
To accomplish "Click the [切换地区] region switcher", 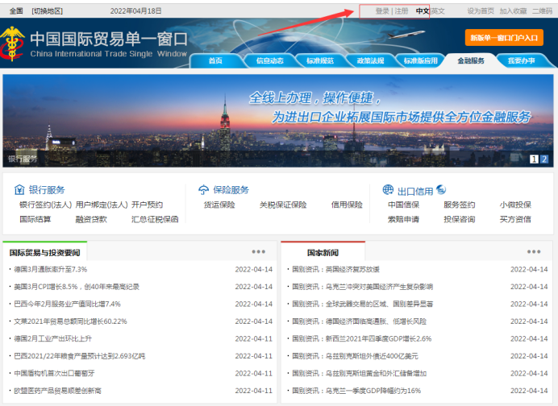I will pyautogui.click(x=48, y=11).
